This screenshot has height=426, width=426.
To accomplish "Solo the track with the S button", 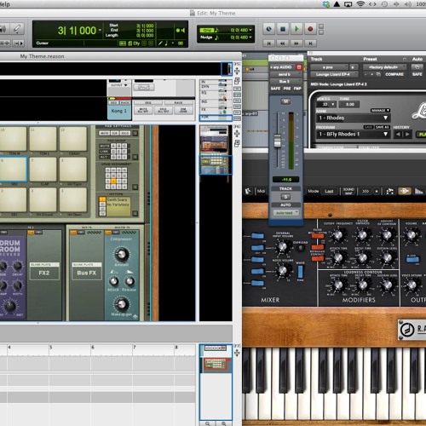I will click(285, 197).
